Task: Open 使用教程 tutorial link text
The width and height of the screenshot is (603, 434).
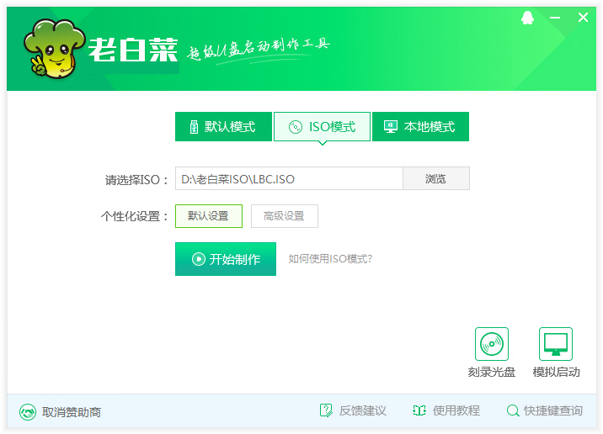Action: tap(456, 410)
